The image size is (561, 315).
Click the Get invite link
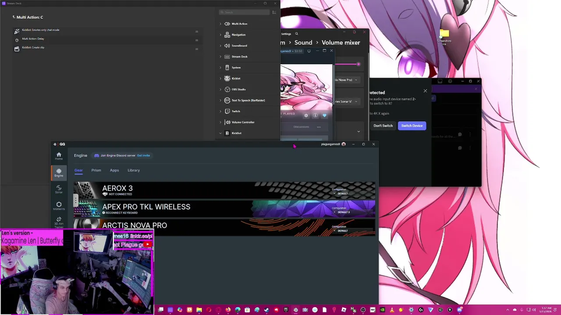coord(143,155)
